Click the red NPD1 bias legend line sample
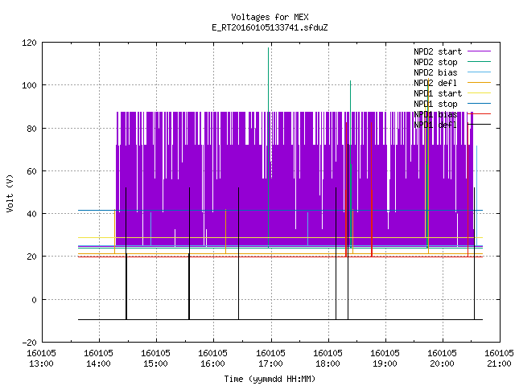Viewport: 515px width, 386px height. click(x=479, y=114)
